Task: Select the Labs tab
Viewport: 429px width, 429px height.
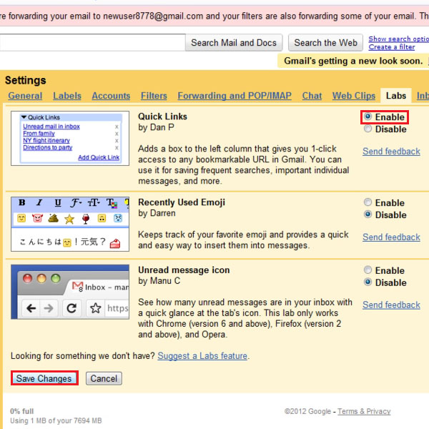Action: point(396,96)
